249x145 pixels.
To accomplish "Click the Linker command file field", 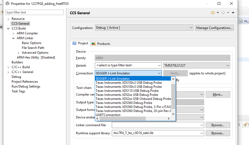I will [158, 125].
